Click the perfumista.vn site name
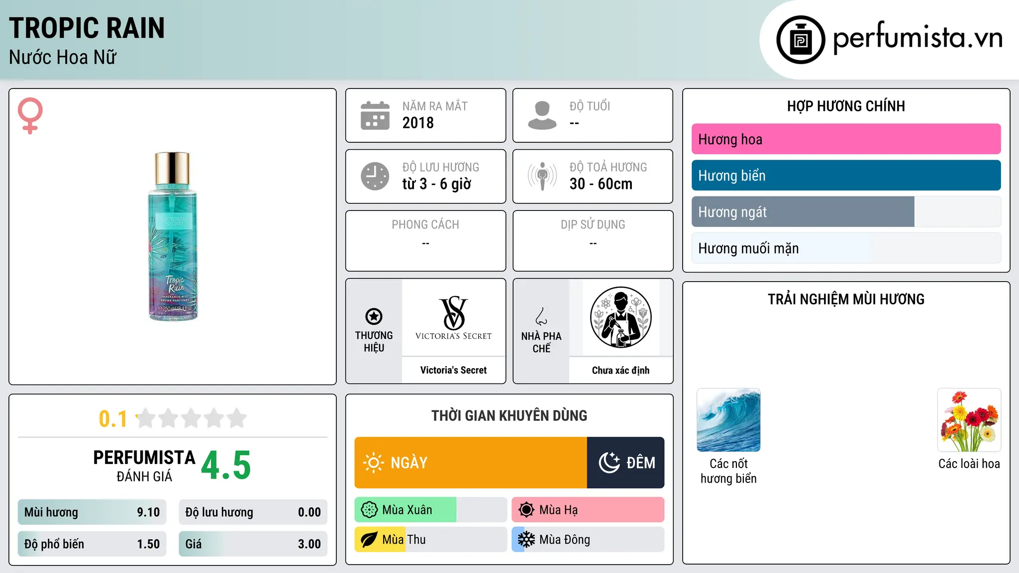 917,38
